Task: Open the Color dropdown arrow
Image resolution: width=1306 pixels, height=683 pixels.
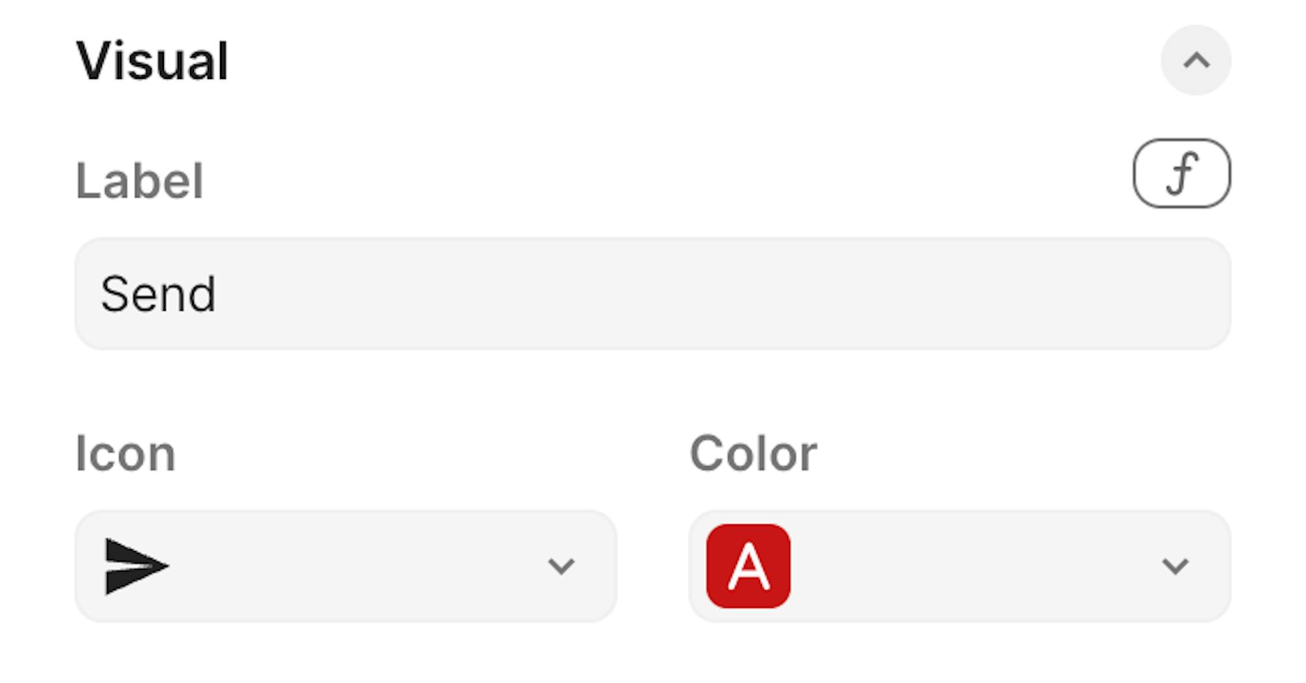Action: pos(1175,566)
